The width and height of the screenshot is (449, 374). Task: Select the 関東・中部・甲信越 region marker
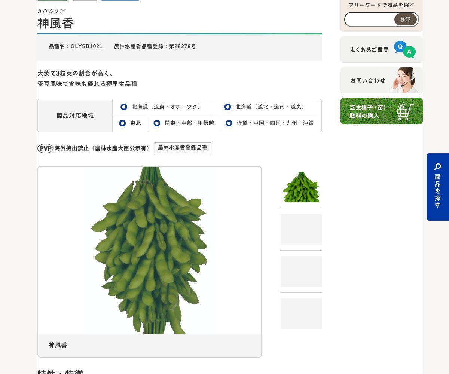(x=157, y=123)
